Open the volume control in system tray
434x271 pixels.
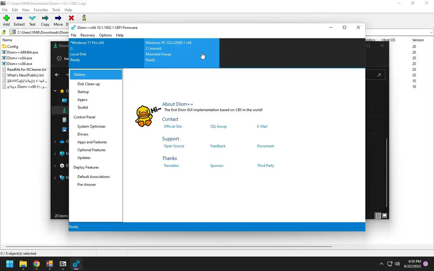click(x=397, y=264)
